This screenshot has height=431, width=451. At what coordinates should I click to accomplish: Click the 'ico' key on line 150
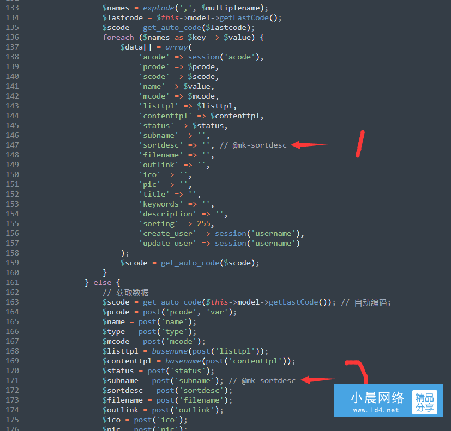tap(150, 174)
